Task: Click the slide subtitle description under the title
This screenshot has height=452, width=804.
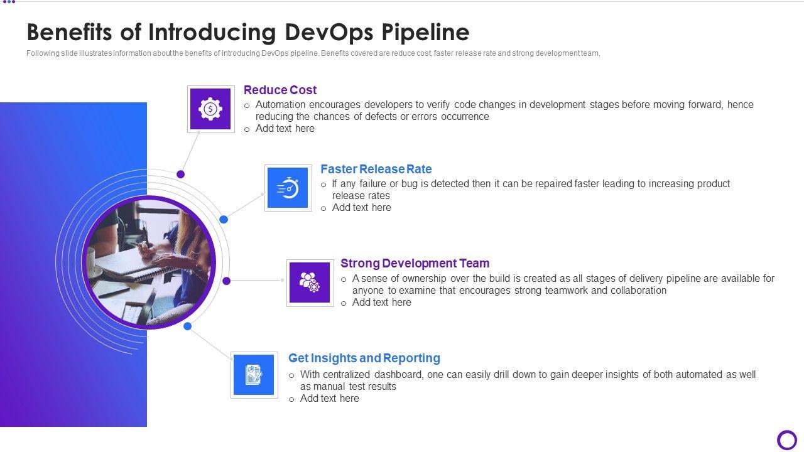Action: (x=313, y=53)
